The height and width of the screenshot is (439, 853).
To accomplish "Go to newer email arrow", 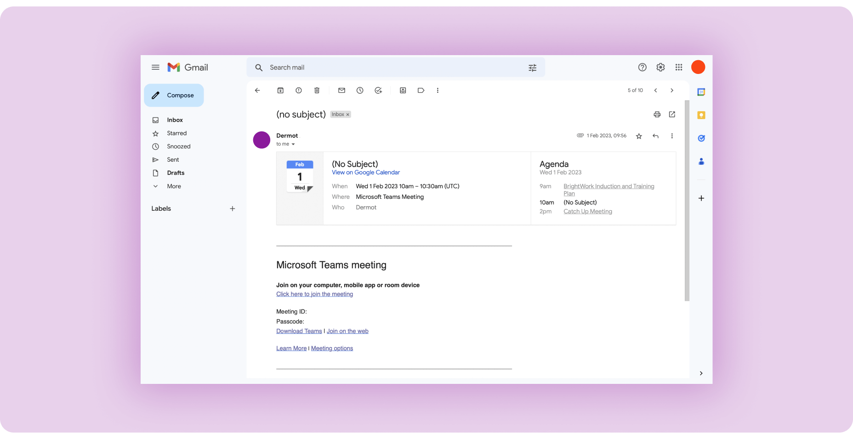I will 656,90.
